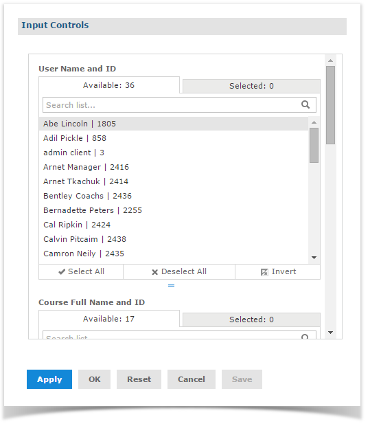370x426 pixels.
Task: Click the user list scroll down arrow
Action: click(314, 258)
